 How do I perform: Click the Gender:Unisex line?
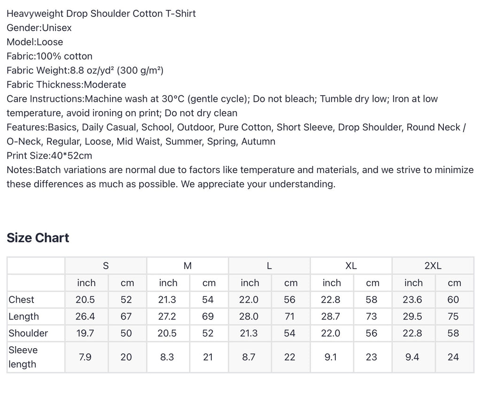39,28
